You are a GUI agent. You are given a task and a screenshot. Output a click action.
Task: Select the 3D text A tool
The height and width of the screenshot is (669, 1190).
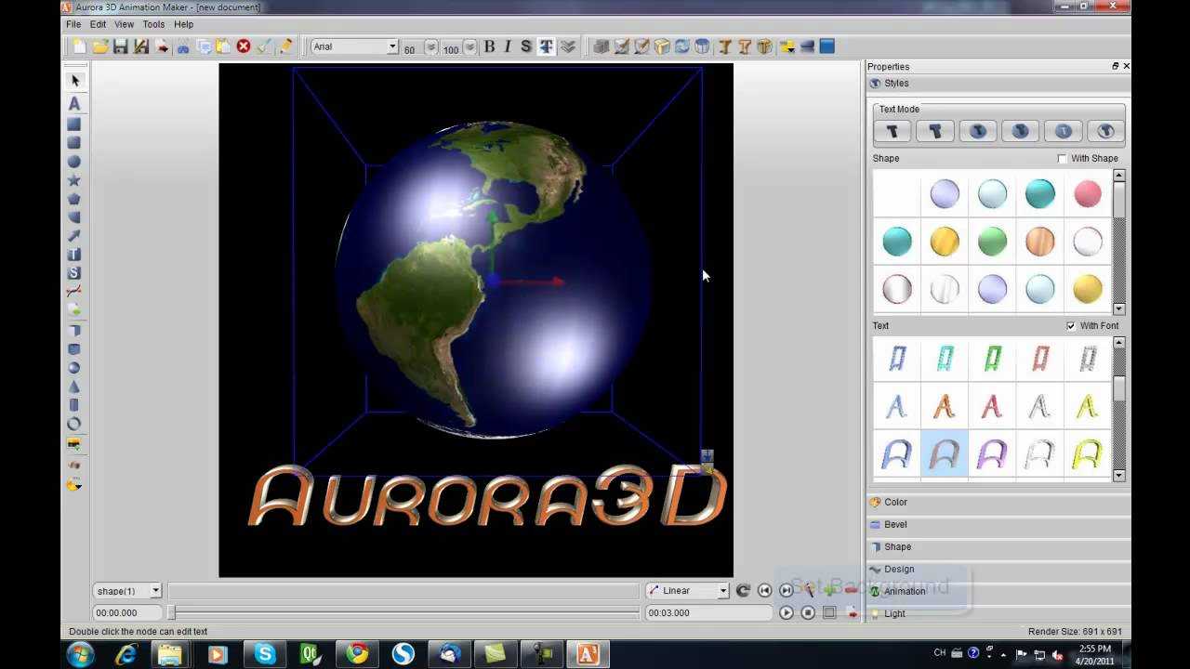tap(74, 103)
